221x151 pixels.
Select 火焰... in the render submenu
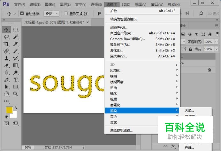[195, 111]
